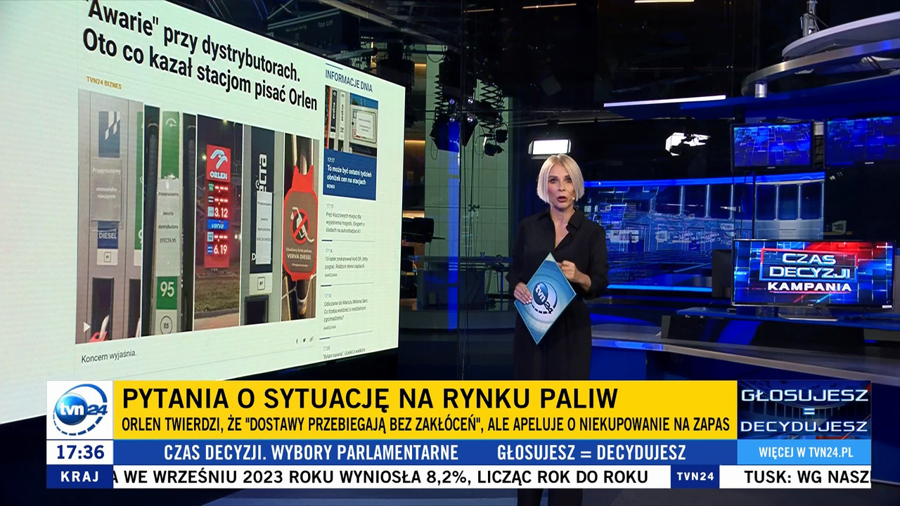
Task: Click the Facebook share icon below the article photo
Action: pyautogui.click(x=297, y=341)
